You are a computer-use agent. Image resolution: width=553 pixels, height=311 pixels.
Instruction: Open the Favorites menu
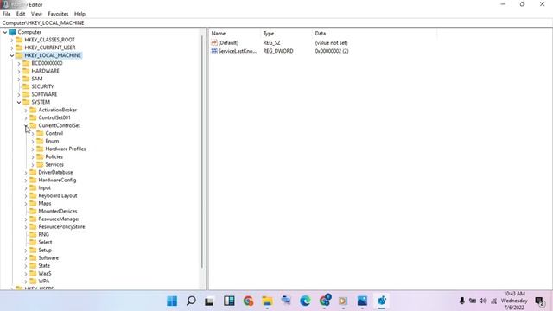[x=58, y=14]
